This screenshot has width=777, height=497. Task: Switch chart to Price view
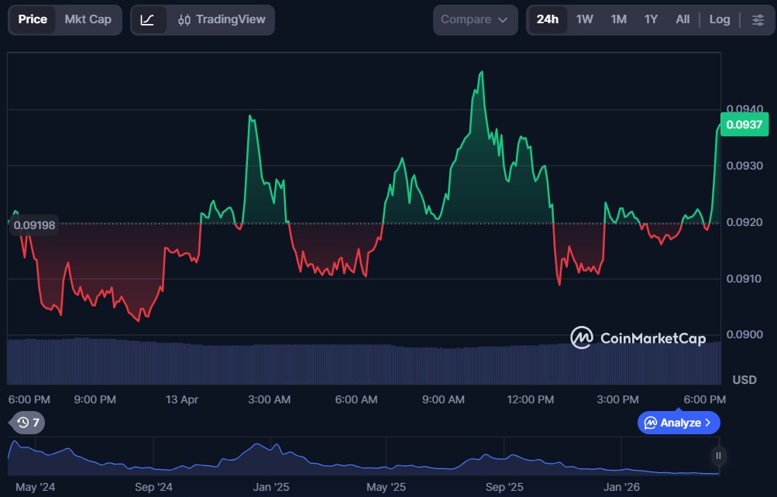(33, 19)
